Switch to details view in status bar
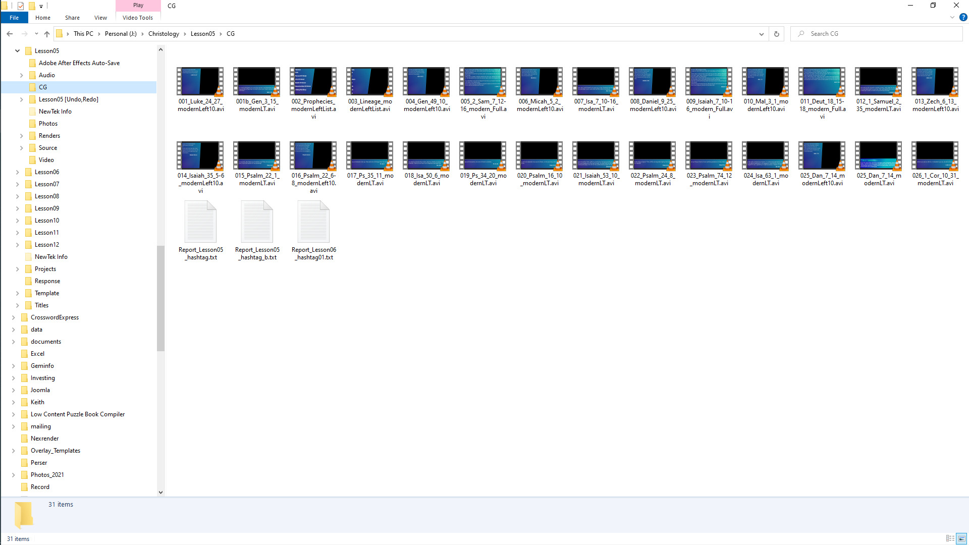The image size is (969, 545). (950, 538)
